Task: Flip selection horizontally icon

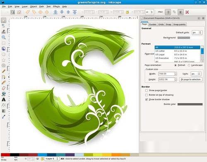Action: pyautogui.click(x=40, y=12)
